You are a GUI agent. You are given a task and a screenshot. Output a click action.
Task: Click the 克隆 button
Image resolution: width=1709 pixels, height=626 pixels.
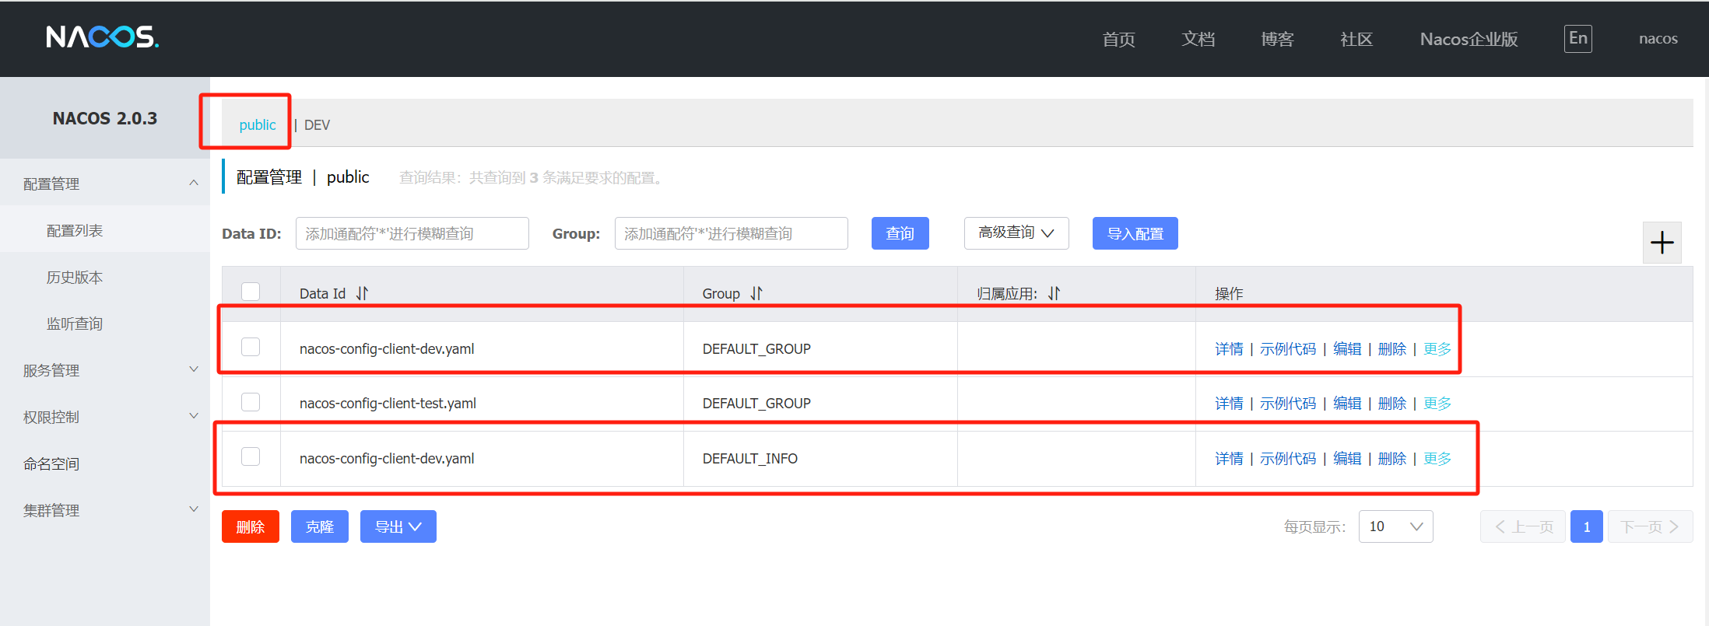pyautogui.click(x=320, y=526)
